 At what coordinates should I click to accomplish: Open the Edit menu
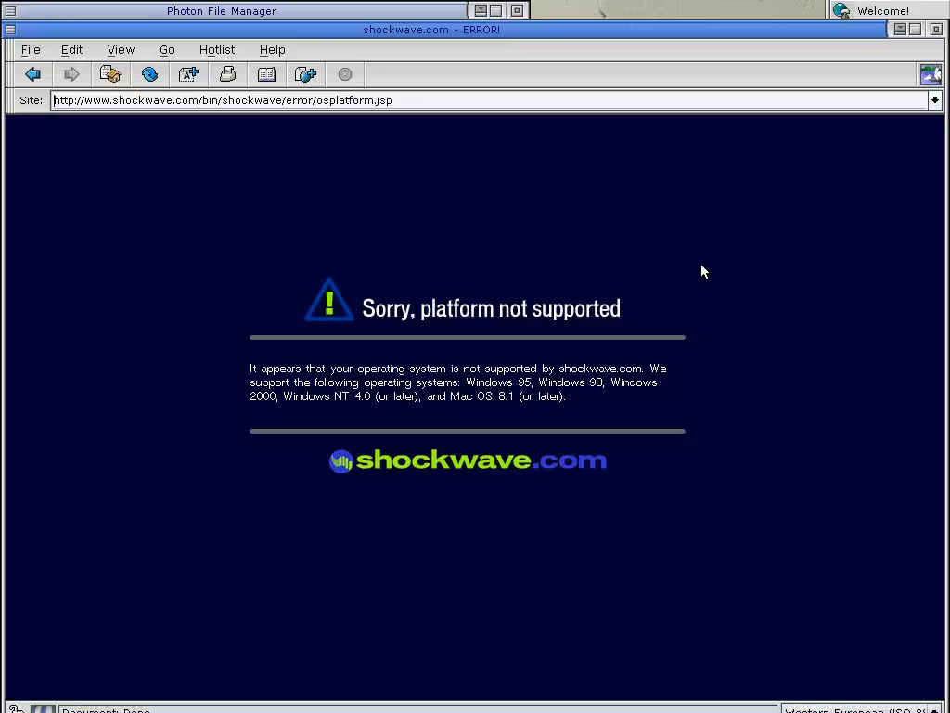point(71,50)
